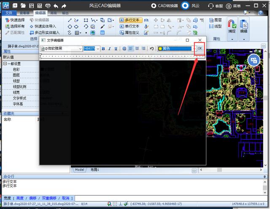The height and width of the screenshot is (209, 270).
Task: Select the 文字样式 property row
Action: click(21, 98)
